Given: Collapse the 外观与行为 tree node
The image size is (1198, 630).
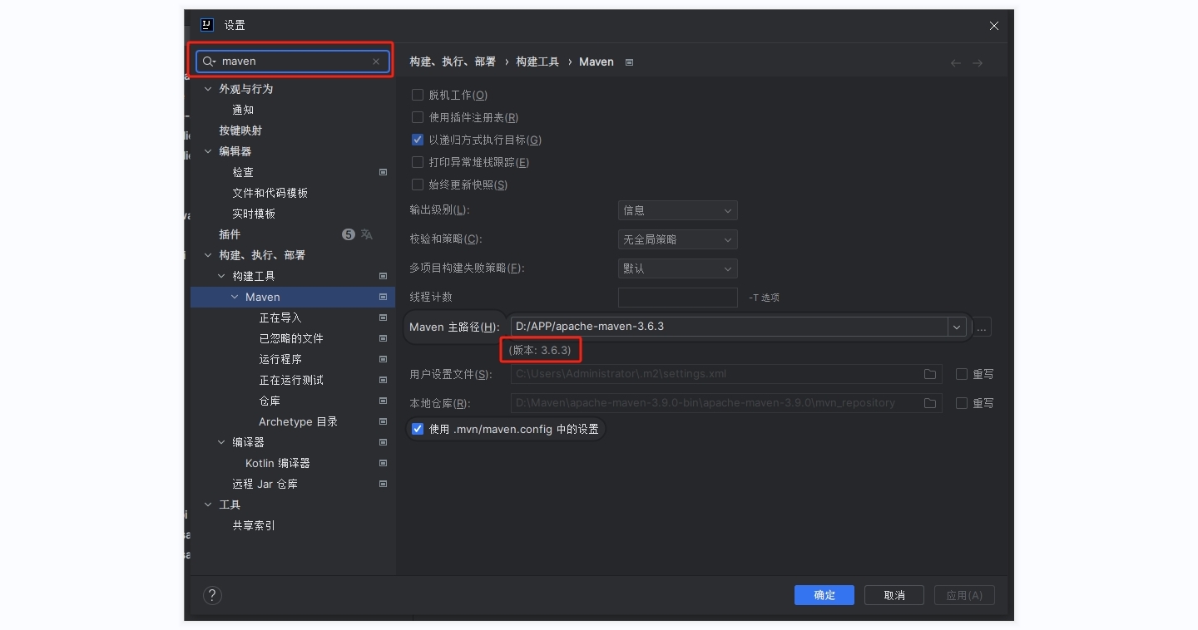Looking at the screenshot, I should click(208, 89).
